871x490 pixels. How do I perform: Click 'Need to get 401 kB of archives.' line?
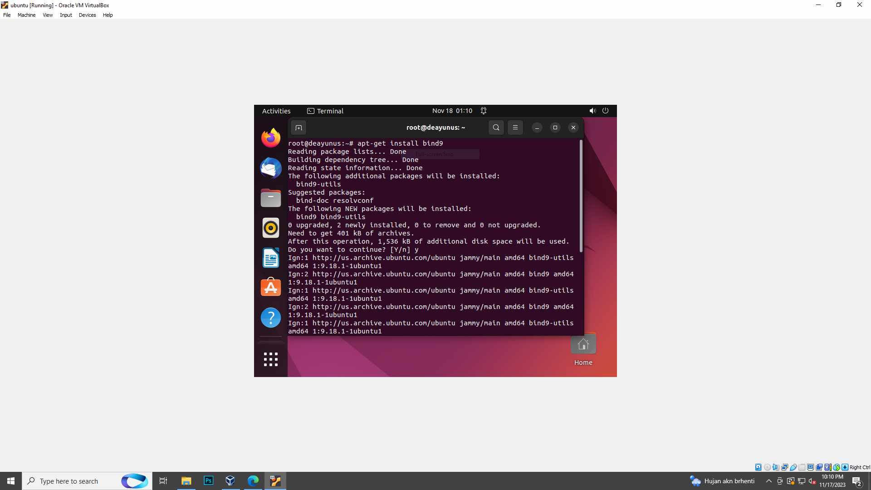tap(351, 233)
